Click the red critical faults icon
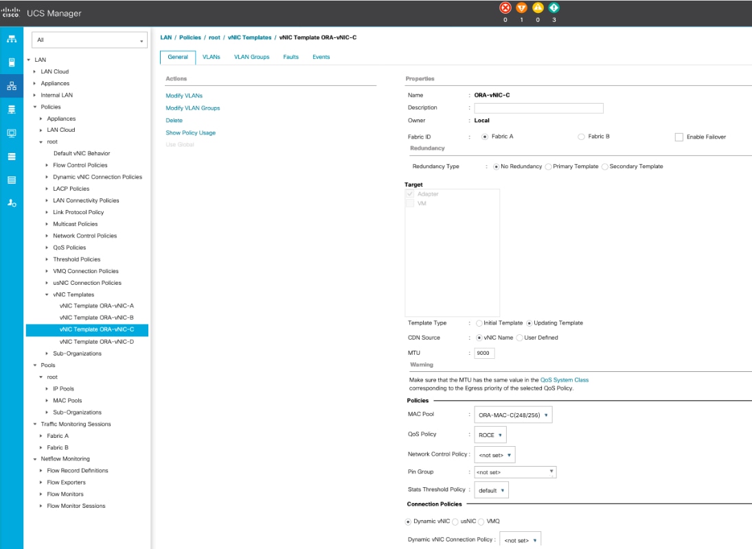The height and width of the screenshot is (549, 752). [x=505, y=8]
